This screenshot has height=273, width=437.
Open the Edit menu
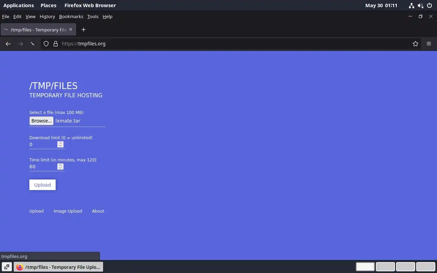(x=17, y=16)
